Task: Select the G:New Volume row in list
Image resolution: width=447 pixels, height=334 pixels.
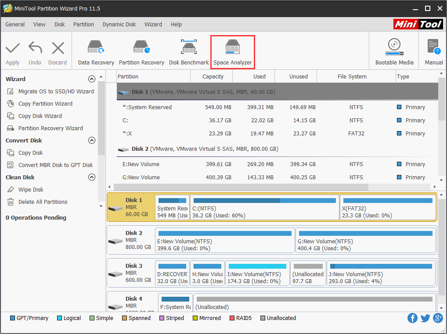Action: pyautogui.click(x=278, y=177)
